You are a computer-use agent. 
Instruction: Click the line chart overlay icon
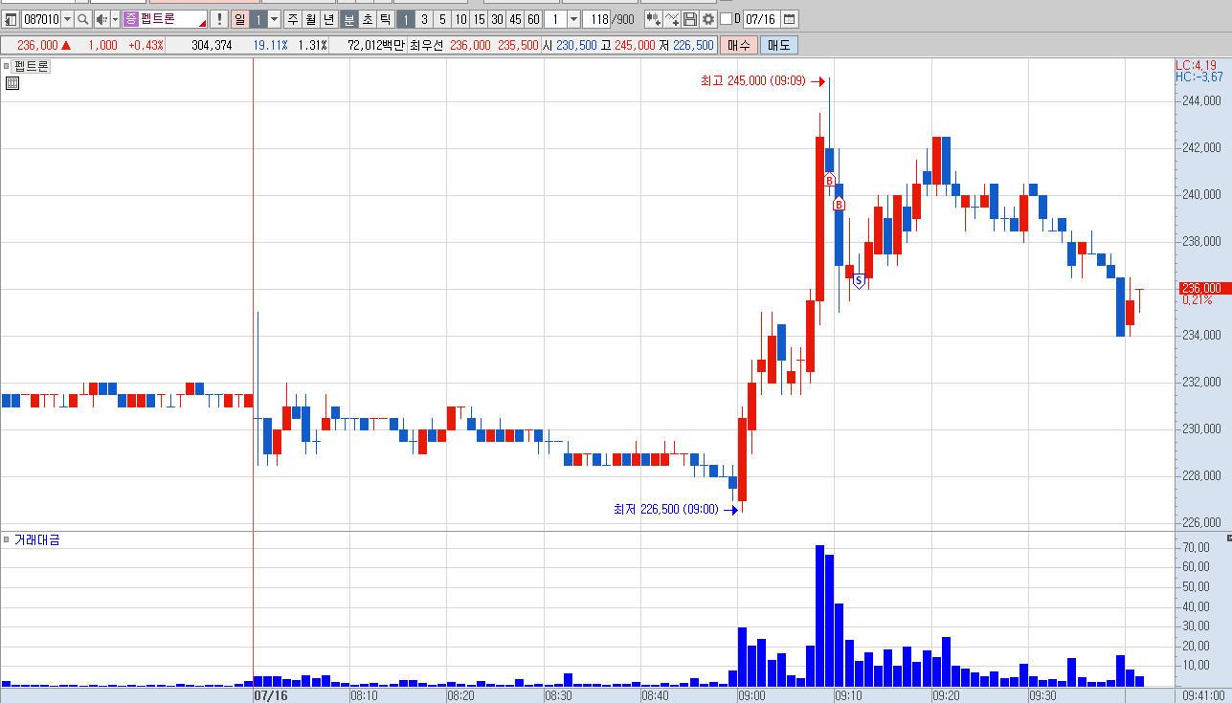(x=672, y=19)
